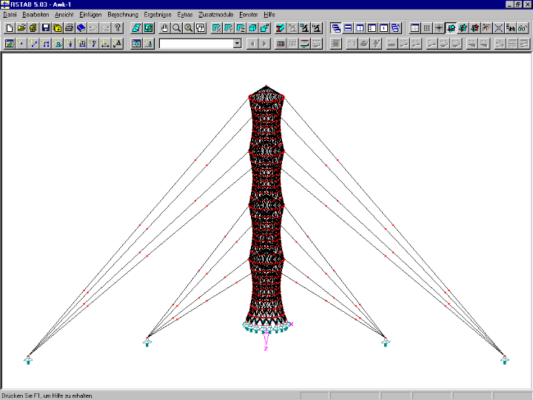Toggle the crosshair snap icon
The image size is (533, 400).
point(439,28)
